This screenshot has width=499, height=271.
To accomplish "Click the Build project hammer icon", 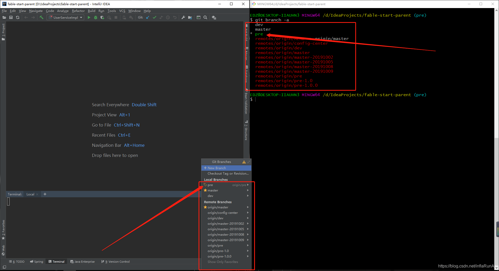I will click(x=41, y=17).
